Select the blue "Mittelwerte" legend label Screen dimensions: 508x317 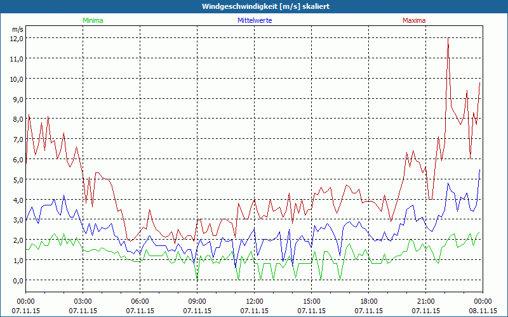click(x=254, y=20)
